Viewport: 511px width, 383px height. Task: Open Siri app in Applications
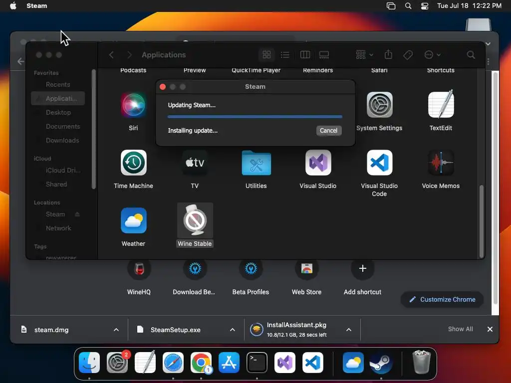[133, 105]
